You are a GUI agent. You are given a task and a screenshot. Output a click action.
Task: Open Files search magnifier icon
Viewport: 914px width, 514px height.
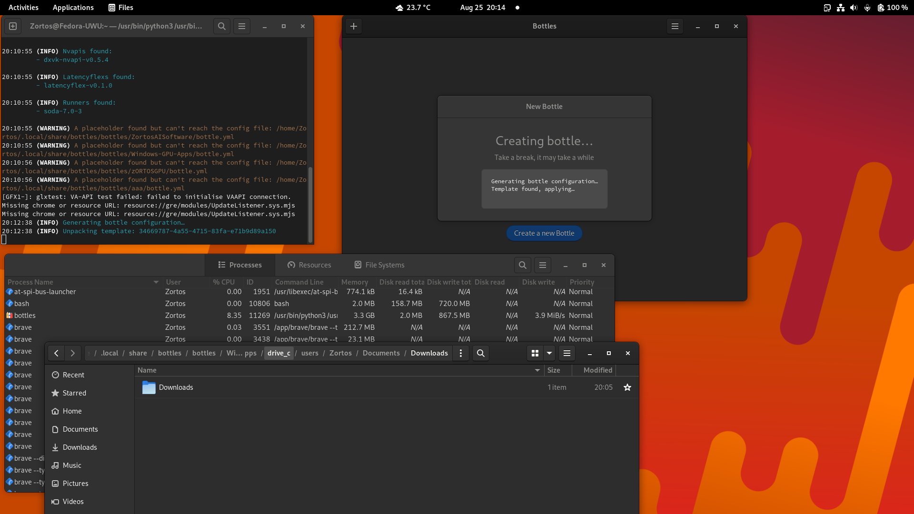click(x=481, y=353)
